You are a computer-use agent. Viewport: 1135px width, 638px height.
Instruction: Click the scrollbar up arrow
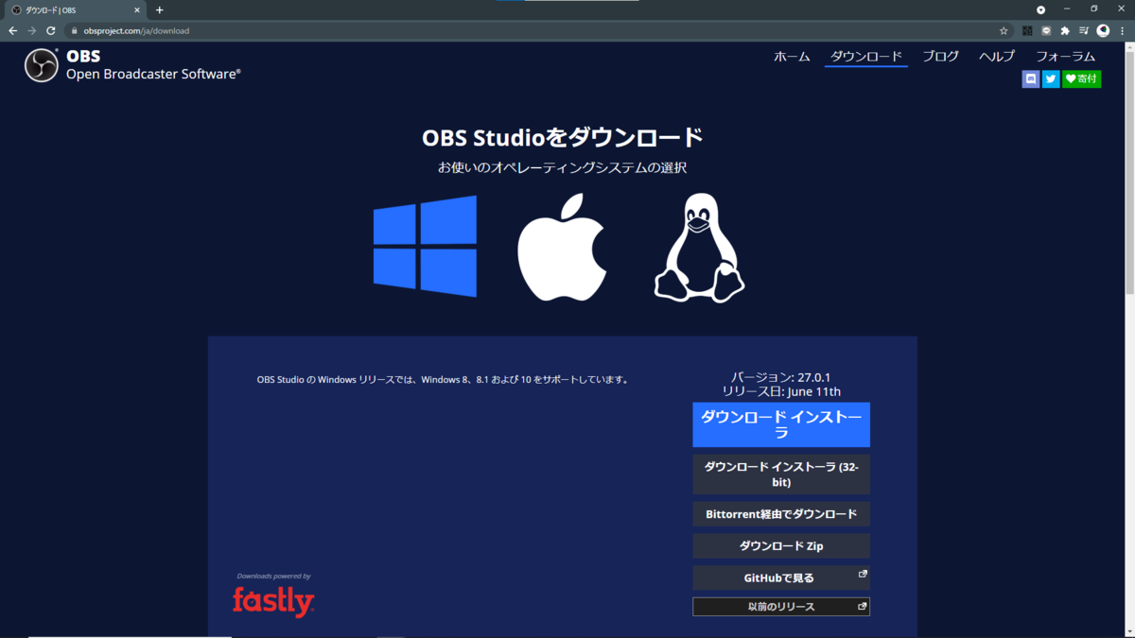click(1129, 46)
